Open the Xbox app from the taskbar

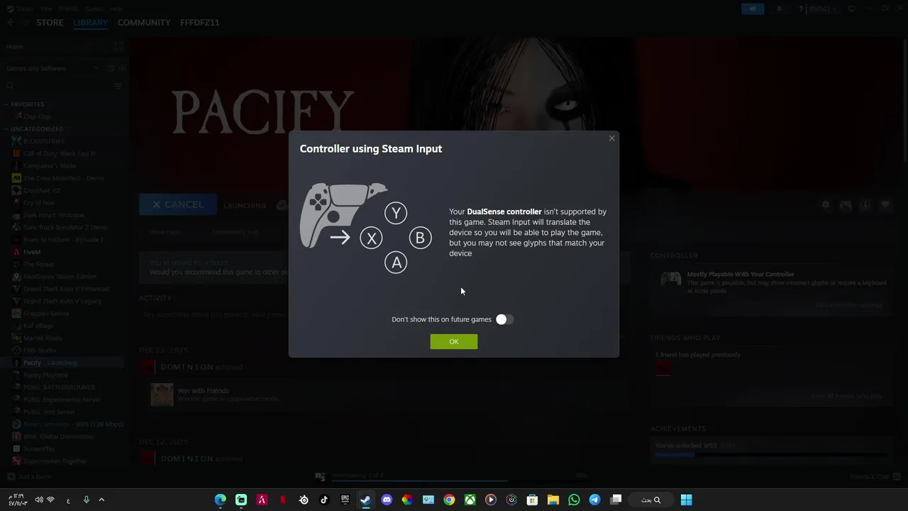(470, 500)
